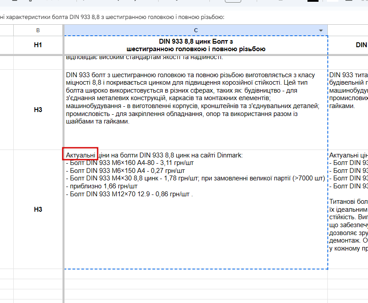Open the column C header dropdown arrow

(x=321, y=30)
